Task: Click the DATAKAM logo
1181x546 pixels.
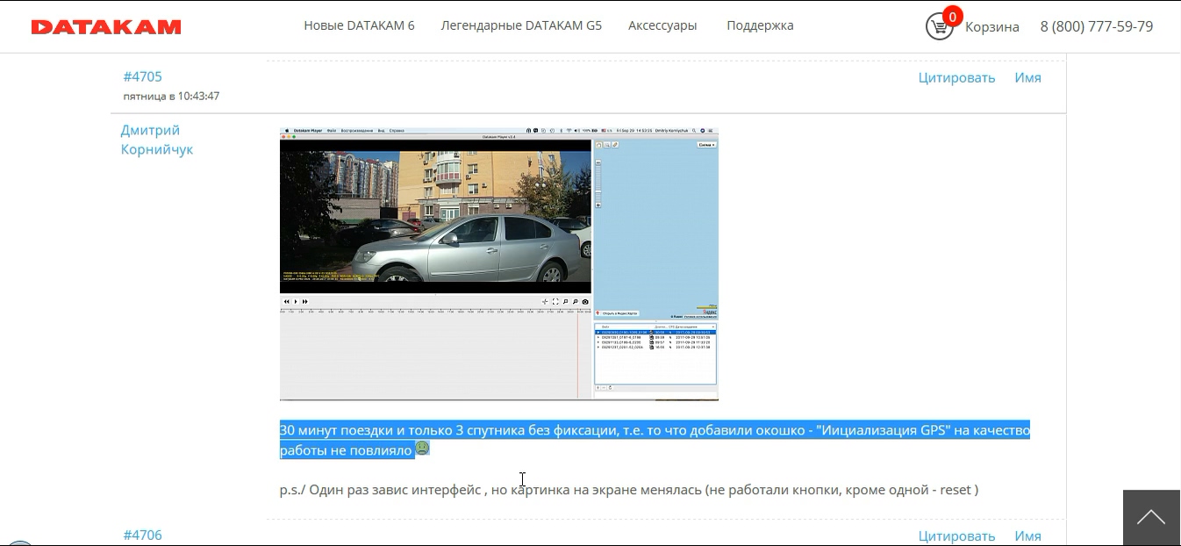Action: pyautogui.click(x=106, y=27)
